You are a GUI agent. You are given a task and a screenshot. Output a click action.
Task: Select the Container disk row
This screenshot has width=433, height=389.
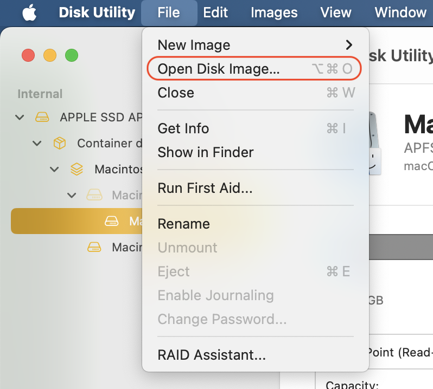[77, 144]
